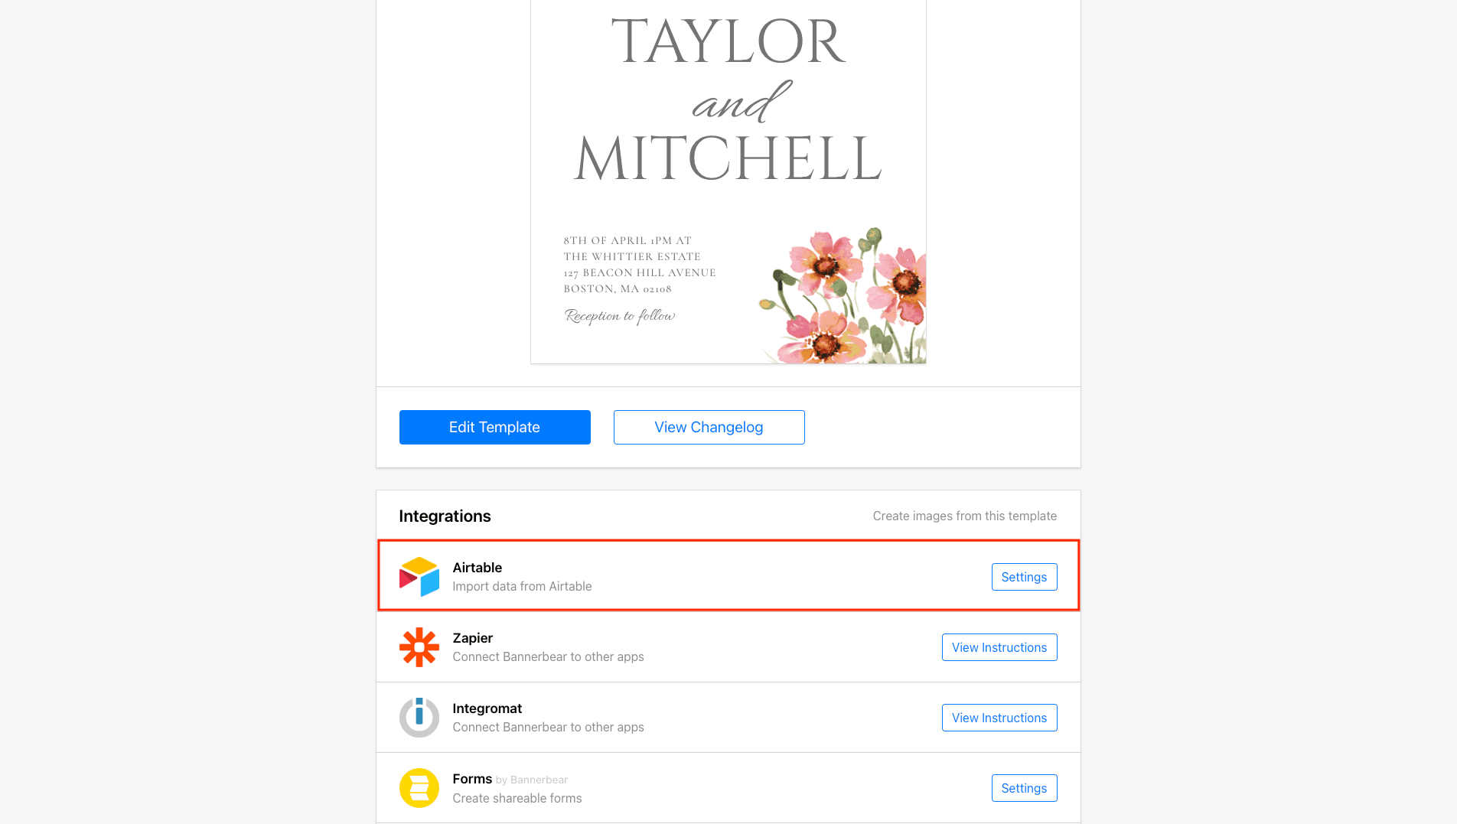View Instructions for the Integromat integration
The height and width of the screenshot is (824, 1457).
pyautogui.click(x=999, y=718)
